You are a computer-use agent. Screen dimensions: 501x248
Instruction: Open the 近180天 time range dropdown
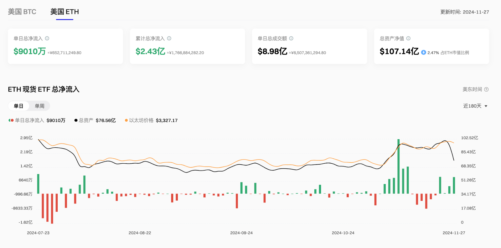point(472,106)
